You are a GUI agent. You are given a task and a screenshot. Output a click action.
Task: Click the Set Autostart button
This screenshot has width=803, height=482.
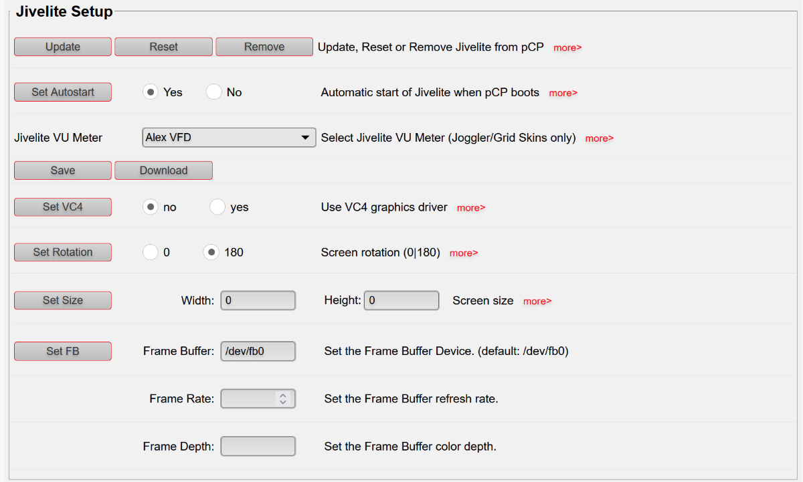click(x=63, y=92)
